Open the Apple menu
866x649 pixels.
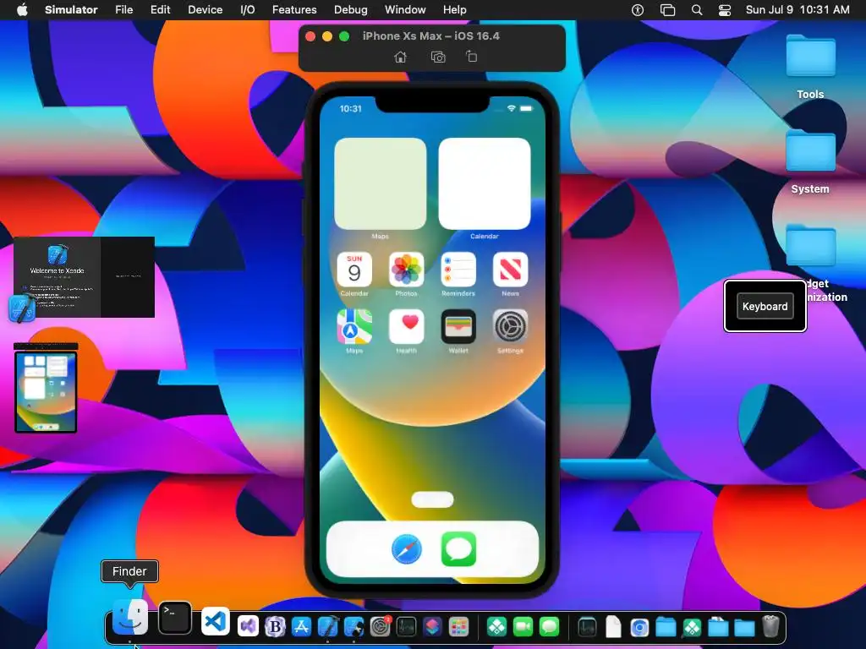[x=22, y=10]
